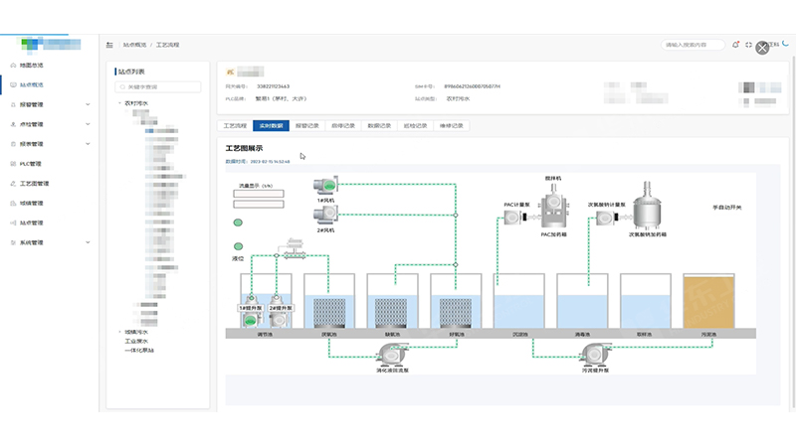Viewport: 796px width, 447px height.
Task: Click the 2#风机 fan icon
Action: point(324,212)
